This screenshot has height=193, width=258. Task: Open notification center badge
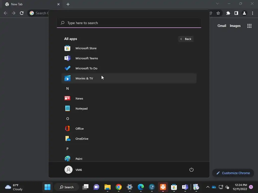(x=251, y=187)
